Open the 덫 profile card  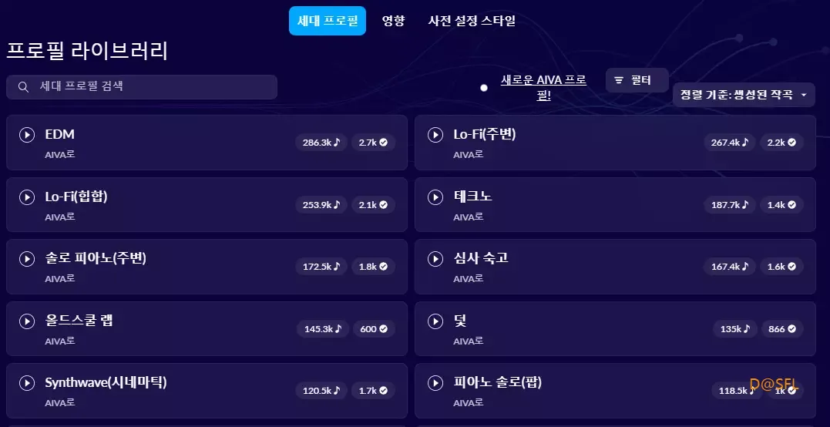[x=615, y=328]
